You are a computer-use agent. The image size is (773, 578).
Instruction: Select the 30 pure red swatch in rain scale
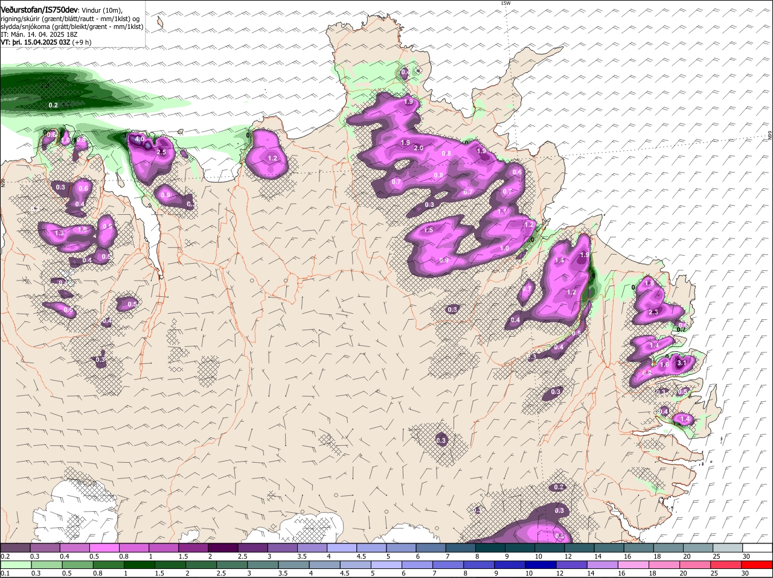pyautogui.click(x=757, y=565)
